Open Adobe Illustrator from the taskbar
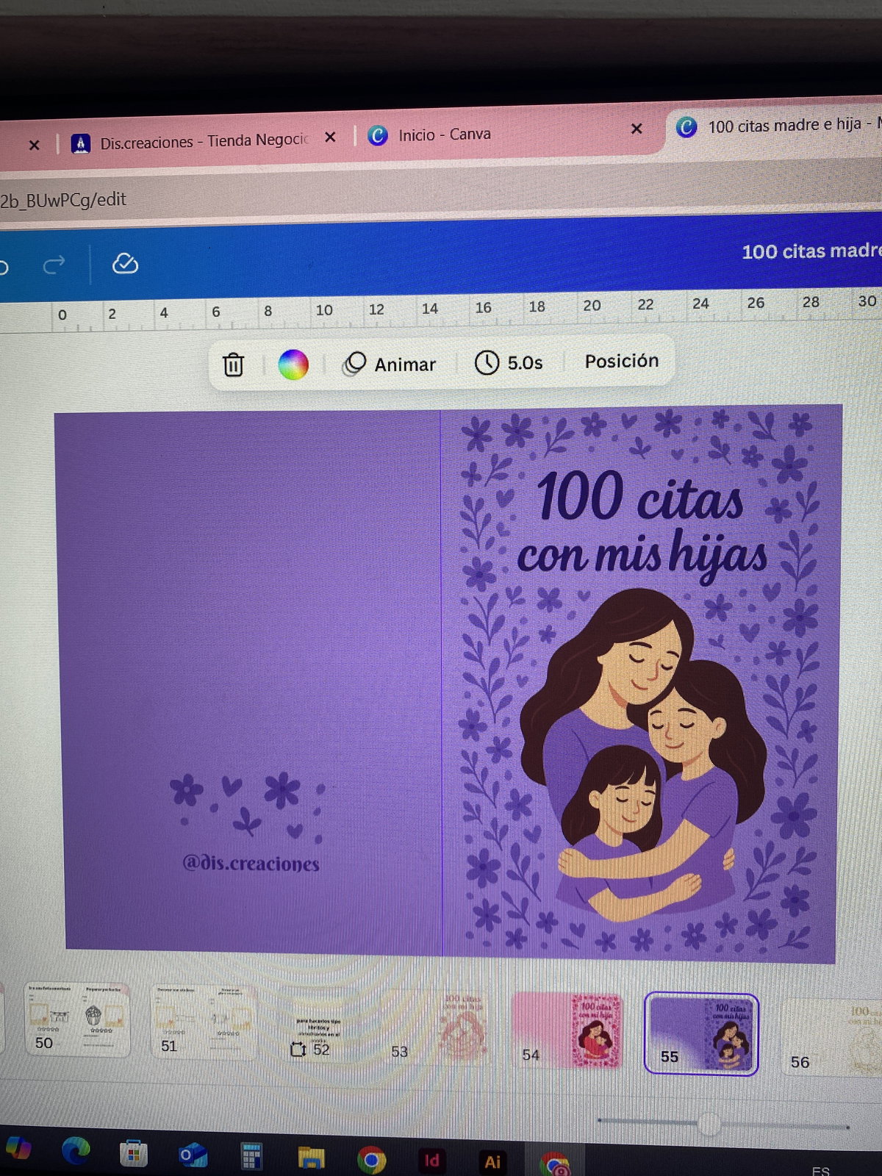882x1176 pixels. point(492,1161)
